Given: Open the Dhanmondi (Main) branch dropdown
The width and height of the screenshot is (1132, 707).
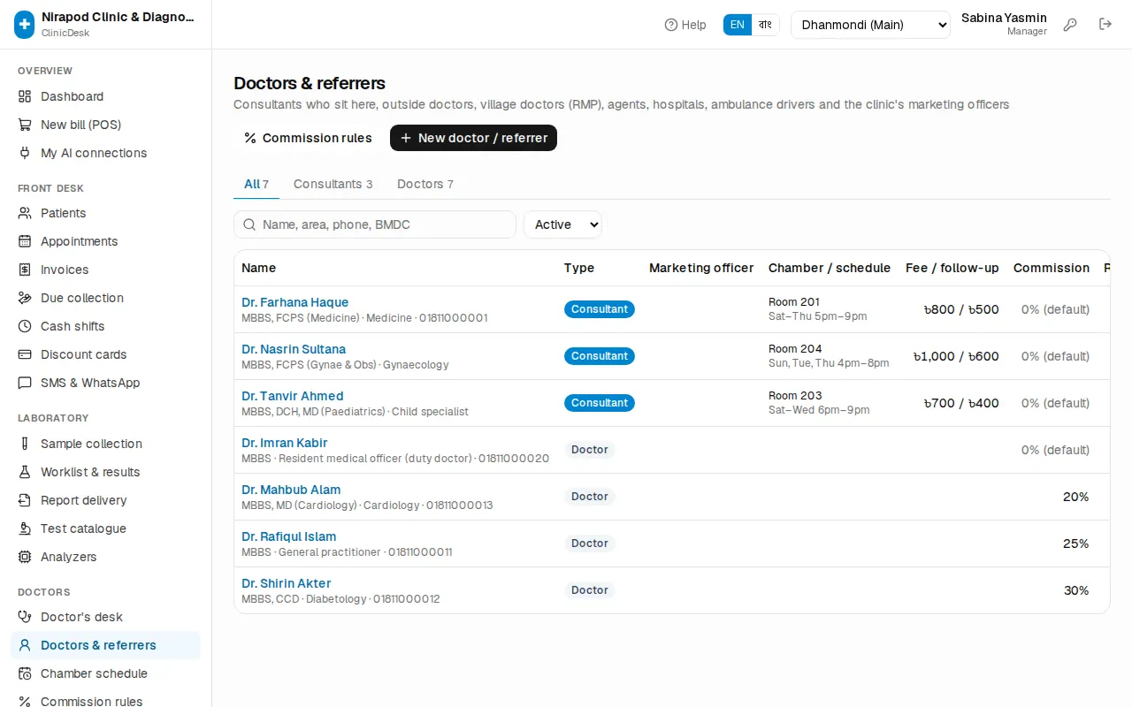Looking at the screenshot, I should coord(870,25).
